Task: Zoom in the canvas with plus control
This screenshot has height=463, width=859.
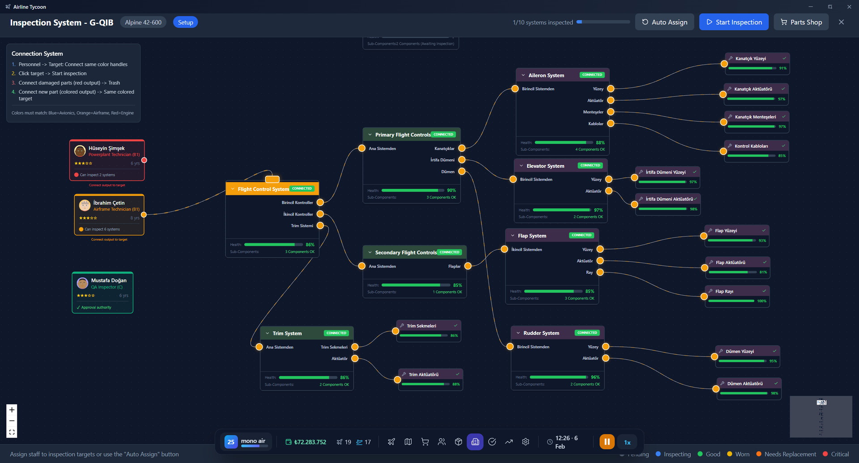Action: [12, 410]
